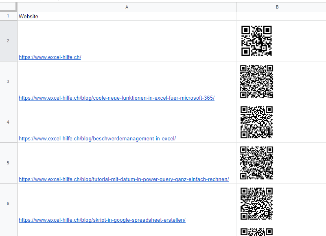Select the entire column A header
Viewport: 326px width, 236px height.
tap(127, 7)
